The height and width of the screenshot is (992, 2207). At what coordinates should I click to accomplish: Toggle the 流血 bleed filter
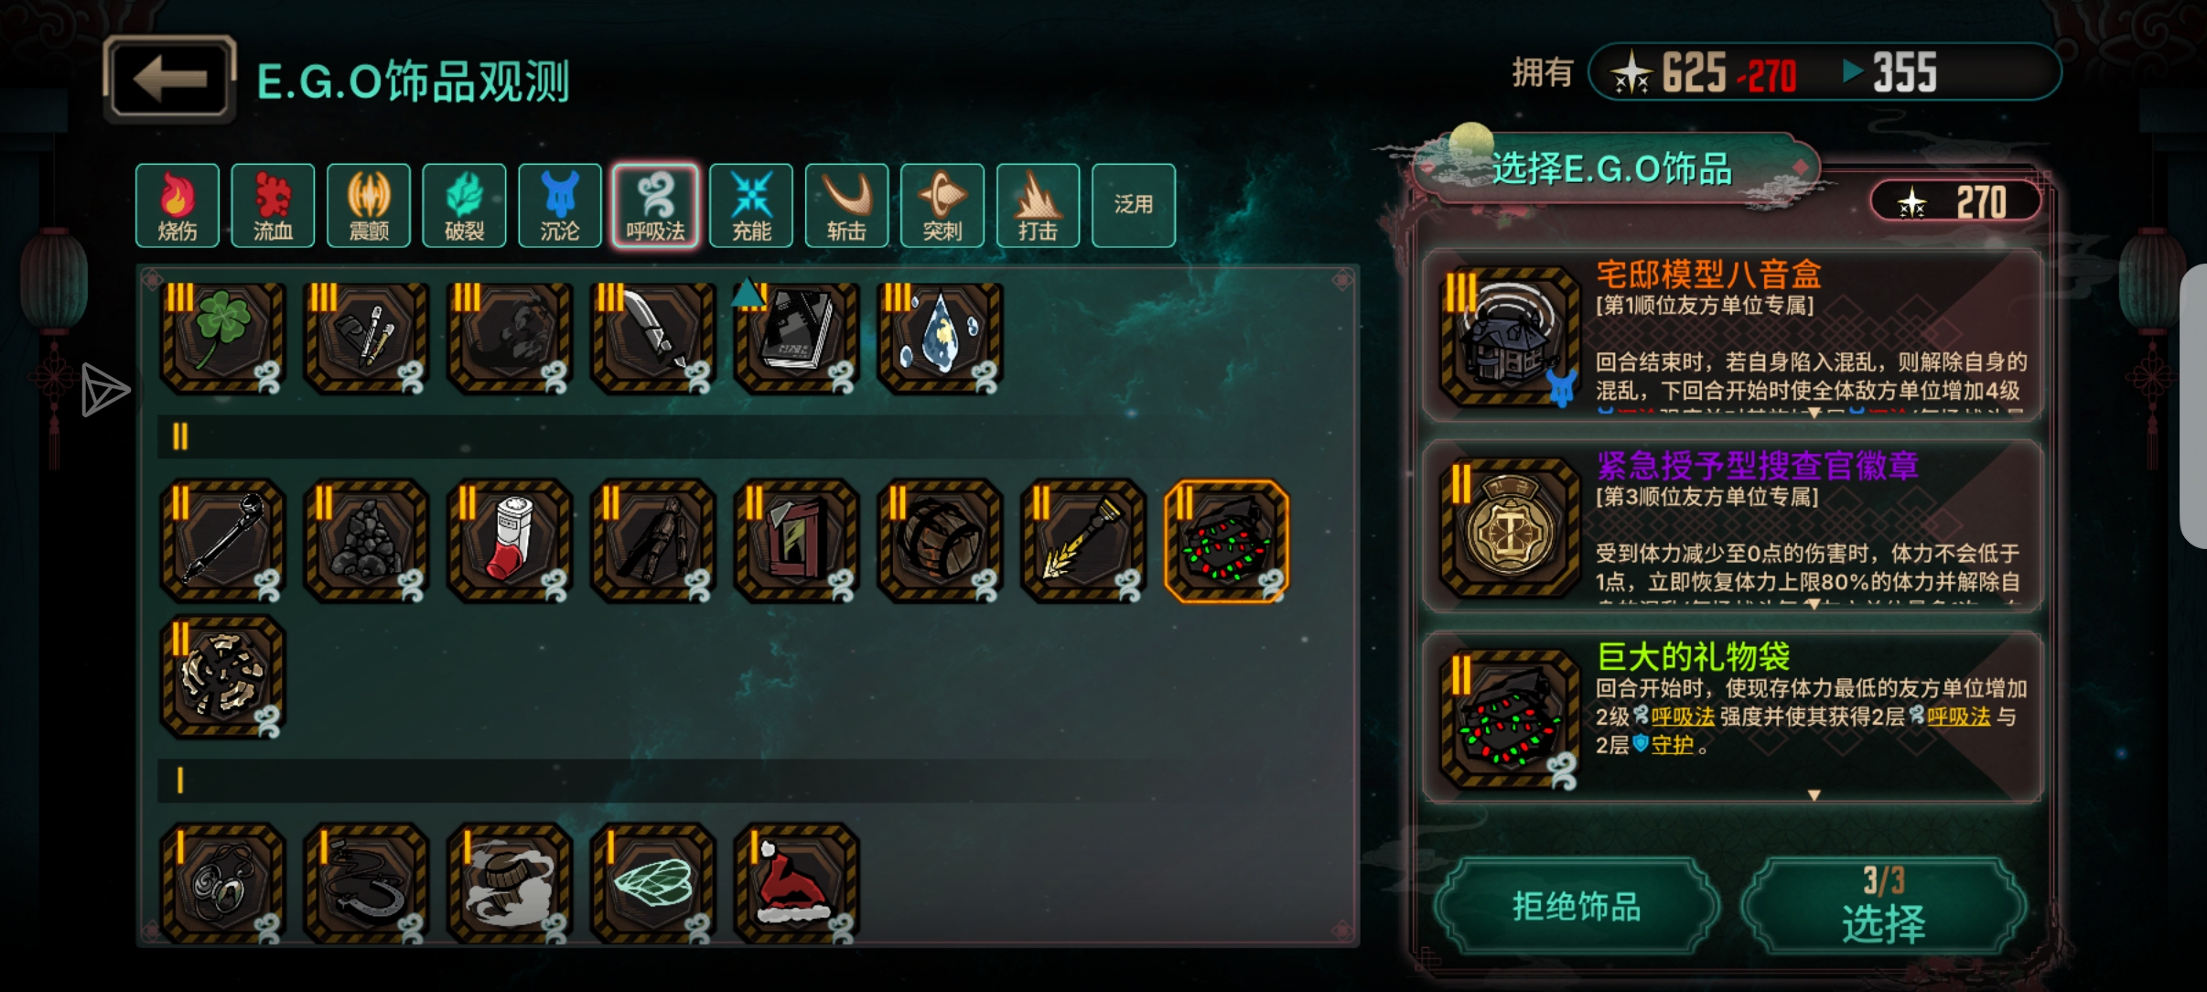click(273, 205)
